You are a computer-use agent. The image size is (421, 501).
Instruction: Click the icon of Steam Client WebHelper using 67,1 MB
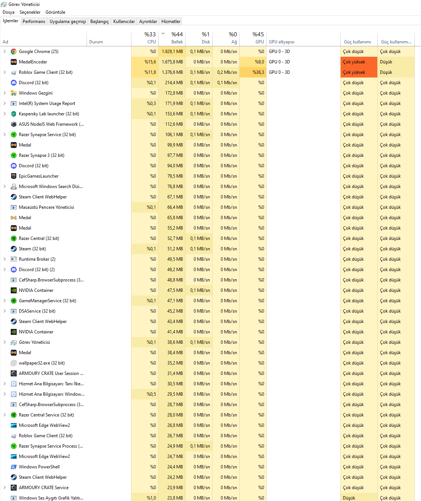(14, 197)
